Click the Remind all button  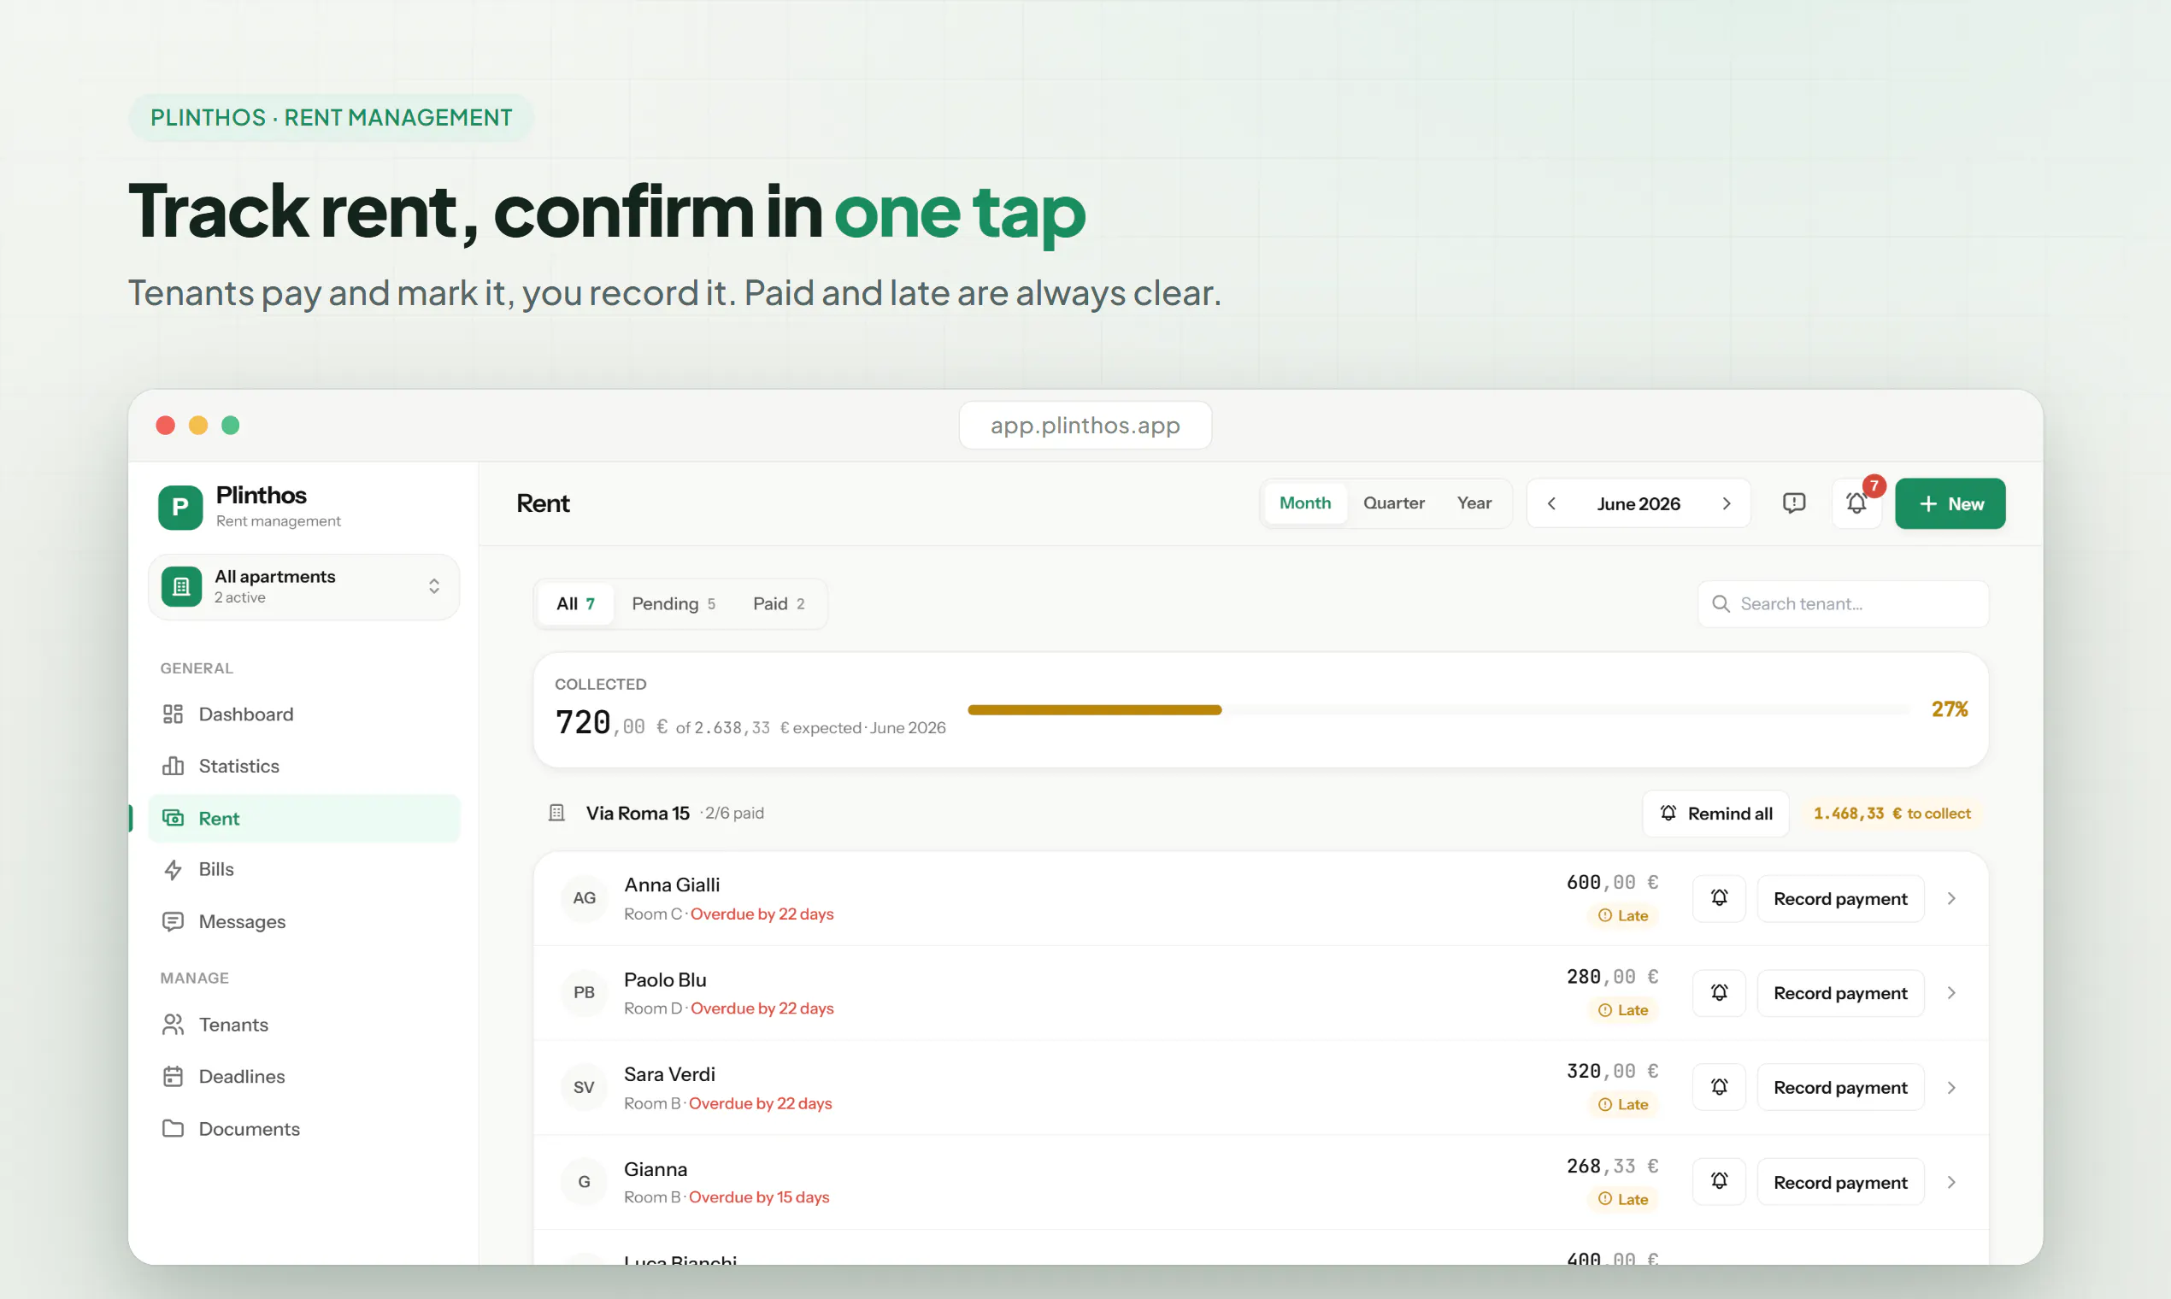coord(1715,814)
